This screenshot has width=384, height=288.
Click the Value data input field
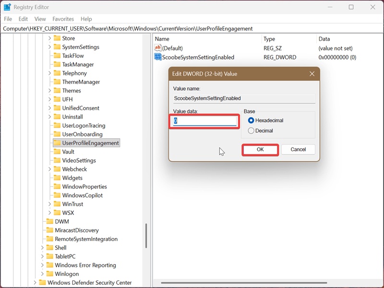[204, 121]
